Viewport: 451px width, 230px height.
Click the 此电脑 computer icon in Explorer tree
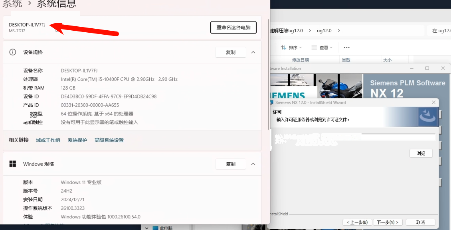(155, 228)
